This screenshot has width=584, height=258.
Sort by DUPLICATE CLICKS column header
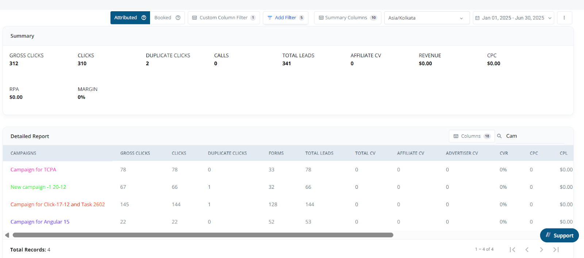pos(227,153)
